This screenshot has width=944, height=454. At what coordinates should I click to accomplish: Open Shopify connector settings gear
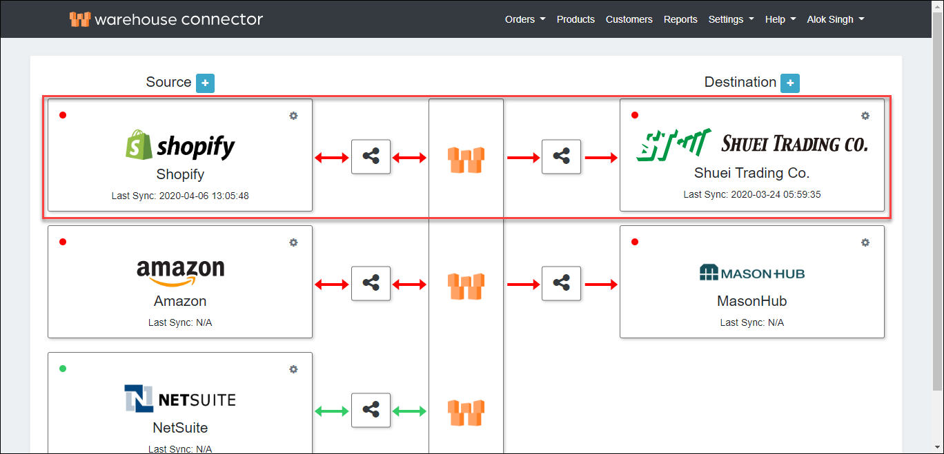click(293, 116)
